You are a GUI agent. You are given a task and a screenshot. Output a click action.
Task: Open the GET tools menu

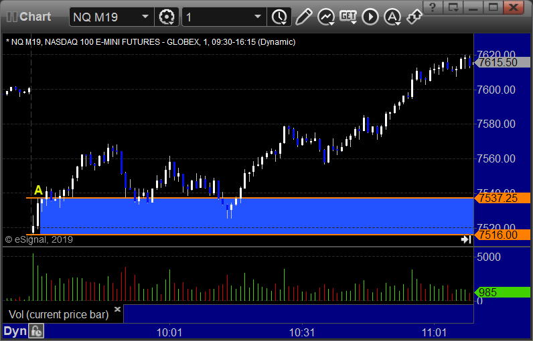[x=348, y=17]
